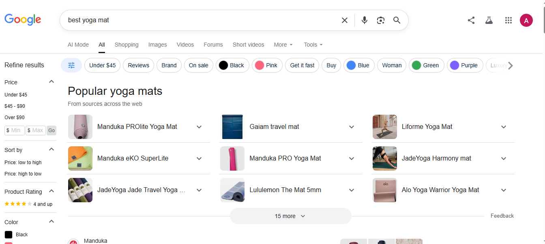Apply the Reviews chip
The width and height of the screenshot is (545, 244).
139,65
